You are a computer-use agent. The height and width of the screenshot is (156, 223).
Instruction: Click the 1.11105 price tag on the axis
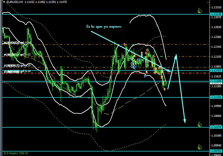click(216, 97)
